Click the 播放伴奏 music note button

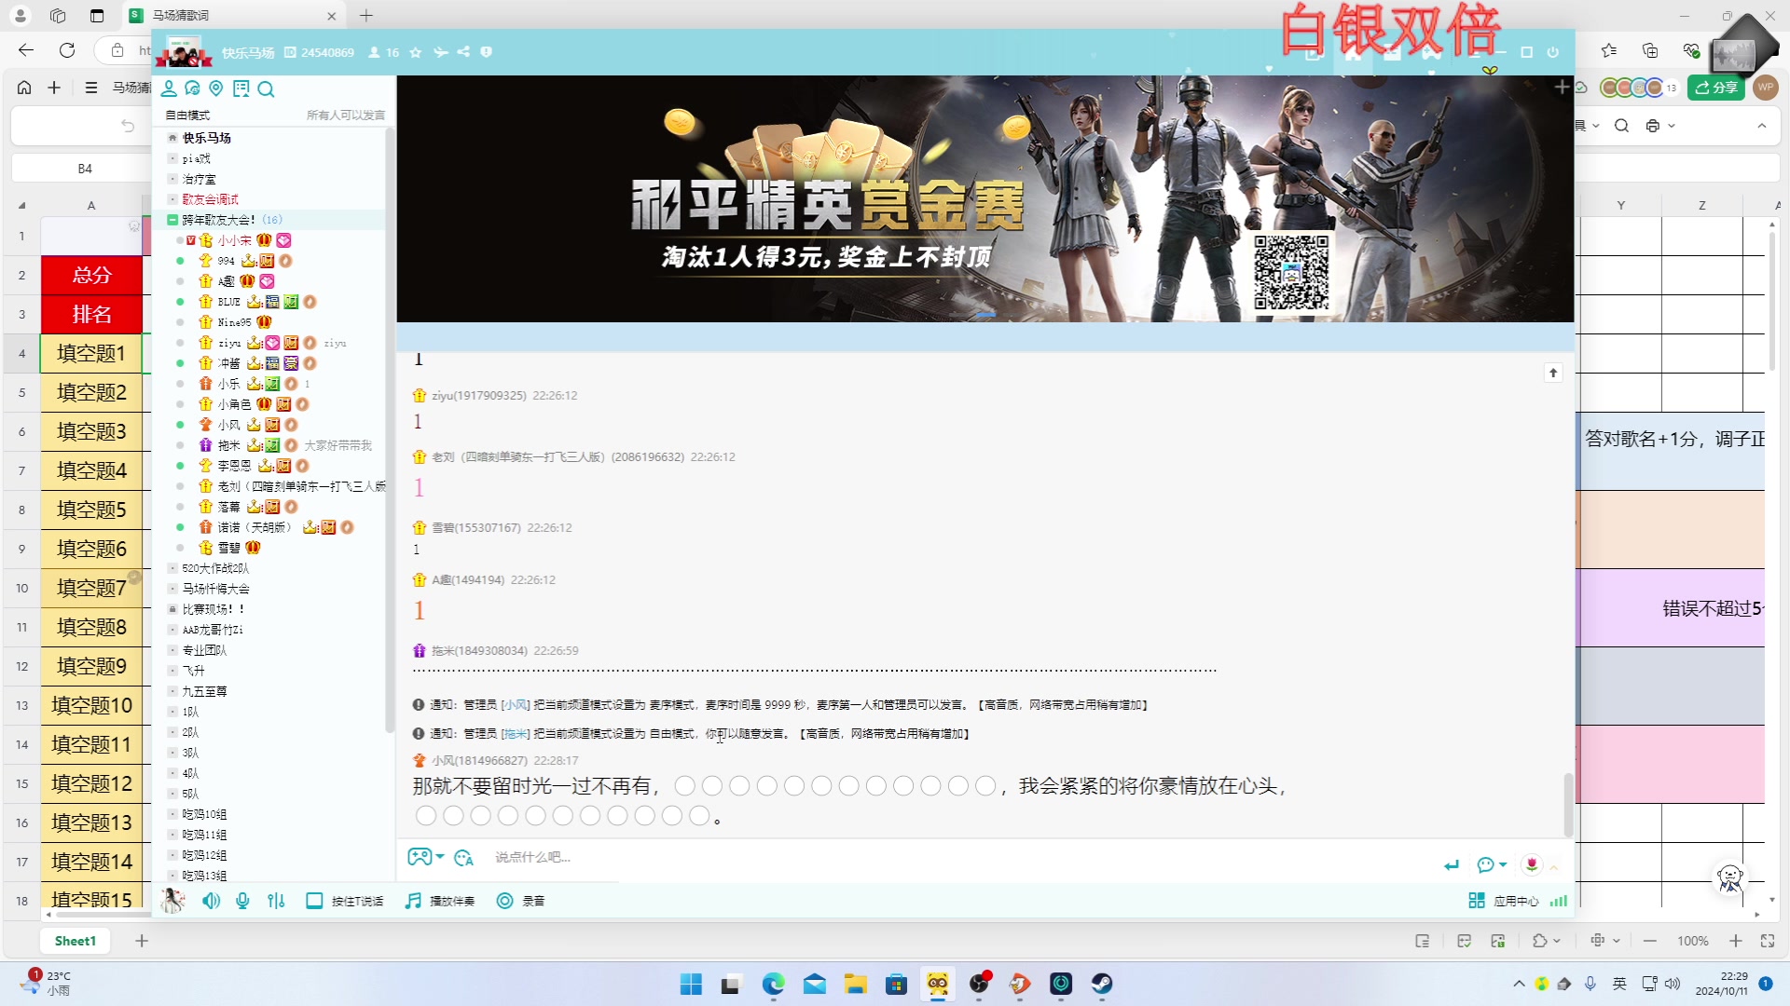[440, 901]
